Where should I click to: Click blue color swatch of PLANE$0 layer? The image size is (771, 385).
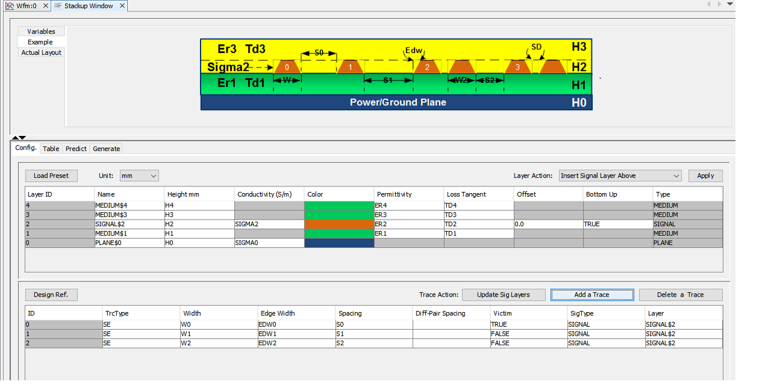pyautogui.click(x=339, y=243)
